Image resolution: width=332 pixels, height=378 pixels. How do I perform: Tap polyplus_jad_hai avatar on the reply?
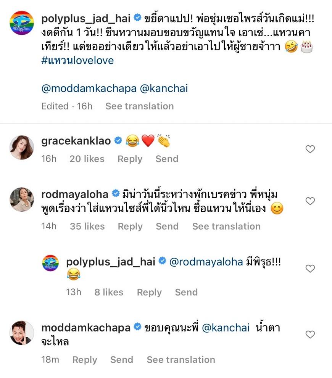tap(50, 263)
